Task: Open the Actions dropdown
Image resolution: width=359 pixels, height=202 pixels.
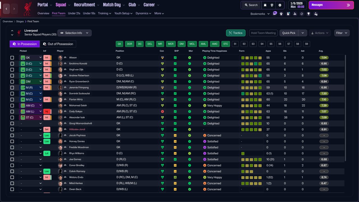Action: click(320, 33)
